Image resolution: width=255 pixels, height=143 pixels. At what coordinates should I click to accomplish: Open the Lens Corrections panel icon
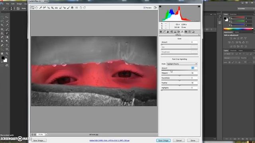click(179, 32)
